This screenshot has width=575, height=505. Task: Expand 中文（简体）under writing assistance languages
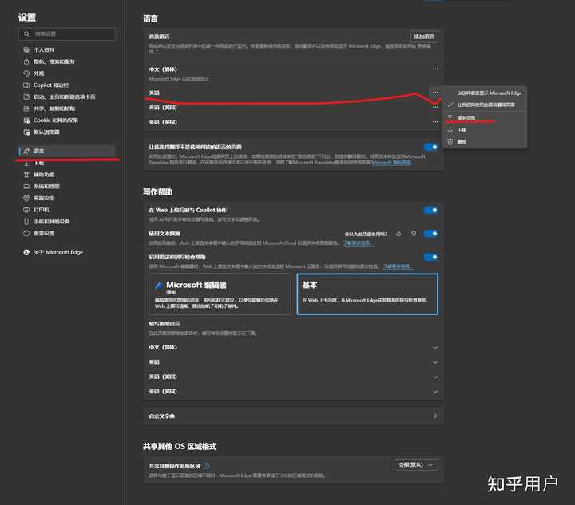point(435,348)
